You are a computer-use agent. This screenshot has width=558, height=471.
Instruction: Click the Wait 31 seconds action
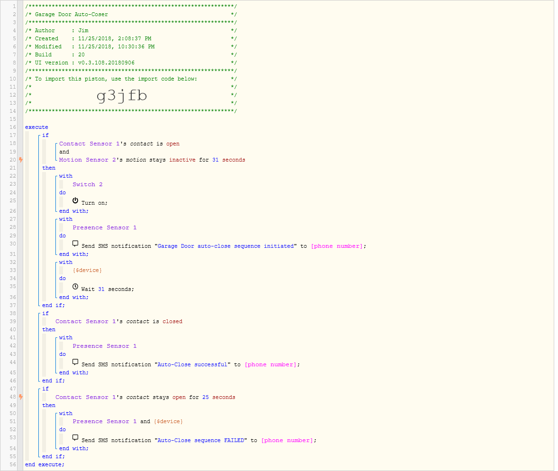[x=108, y=289]
